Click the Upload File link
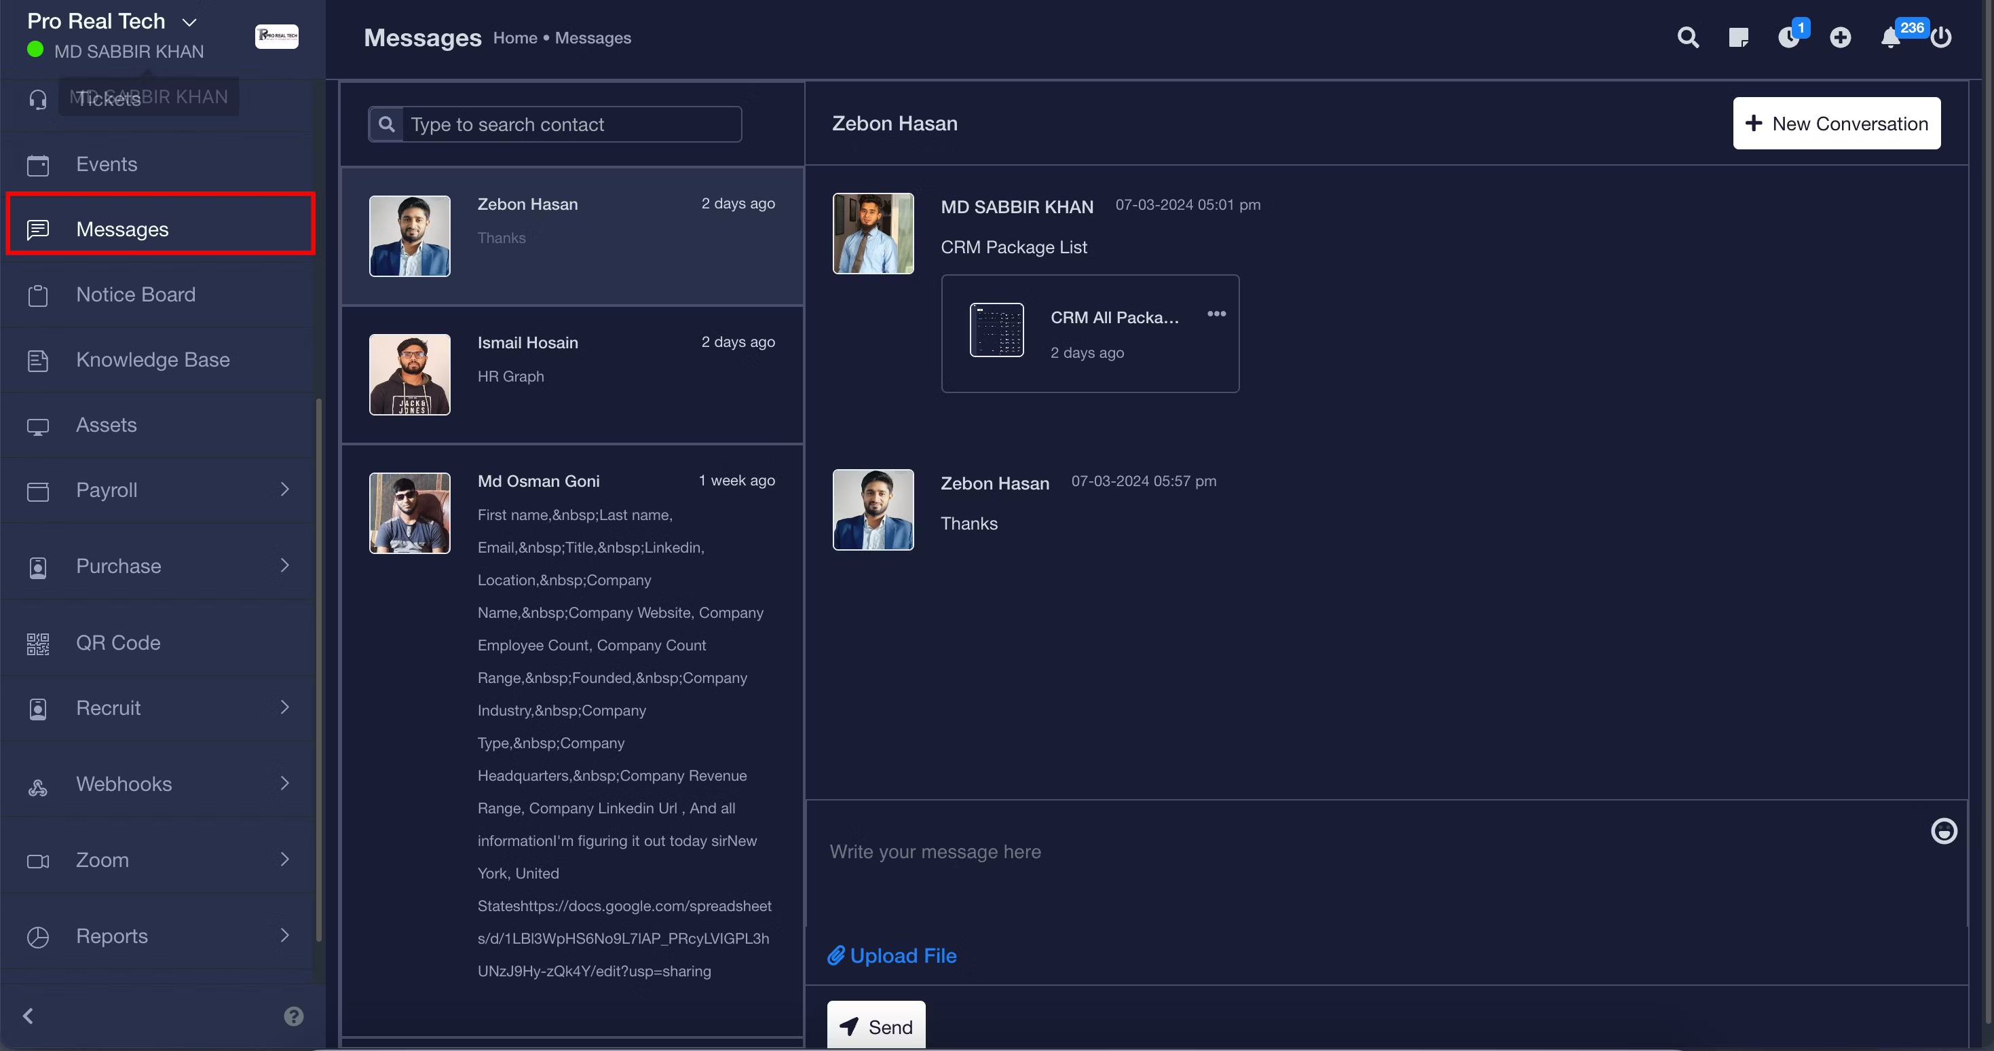The height and width of the screenshot is (1051, 1994). pos(892,956)
